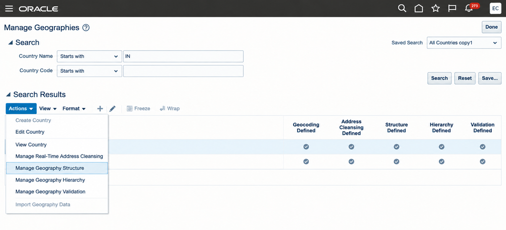Collapse the Search section
Image resolution: width=506 pixels, height=230 pixels.
(x=10, y=42)
